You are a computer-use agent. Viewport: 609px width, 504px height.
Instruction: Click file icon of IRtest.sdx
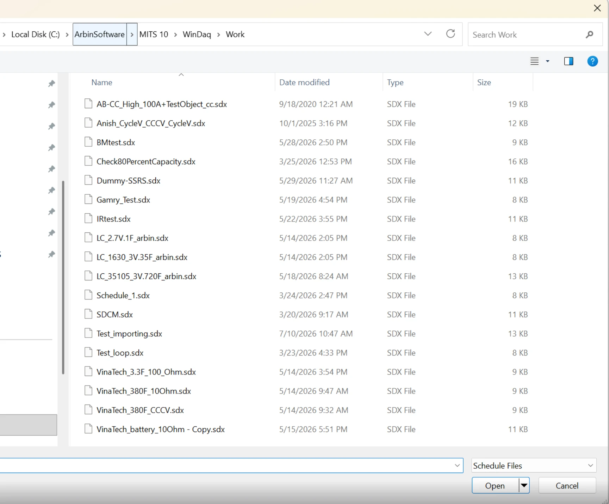(x=88, y=219)
